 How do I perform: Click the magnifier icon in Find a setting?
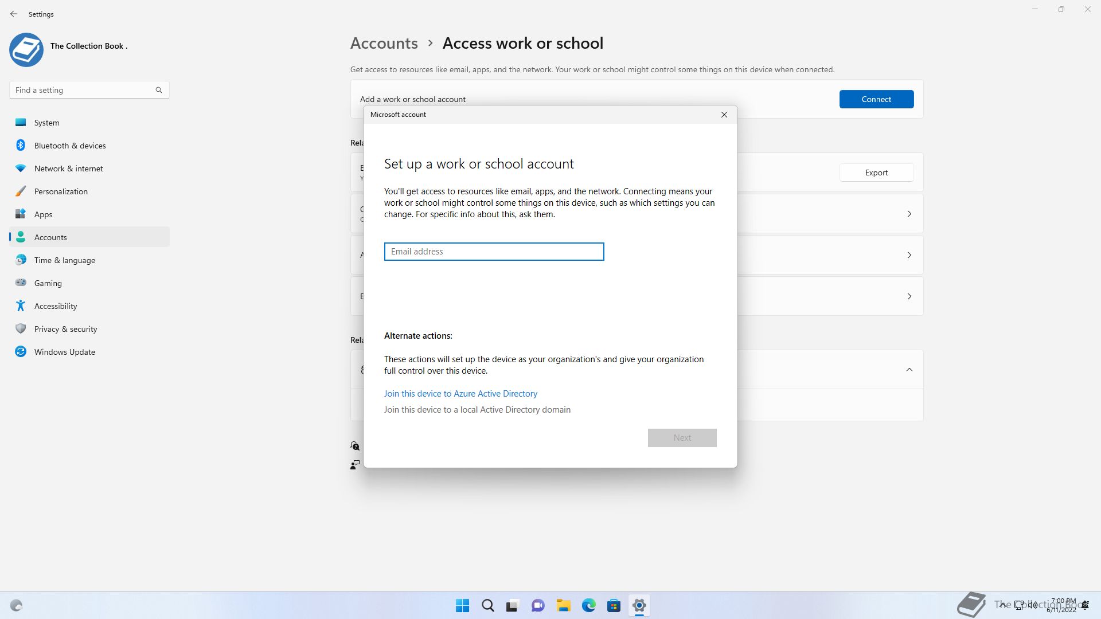[159, 90]
